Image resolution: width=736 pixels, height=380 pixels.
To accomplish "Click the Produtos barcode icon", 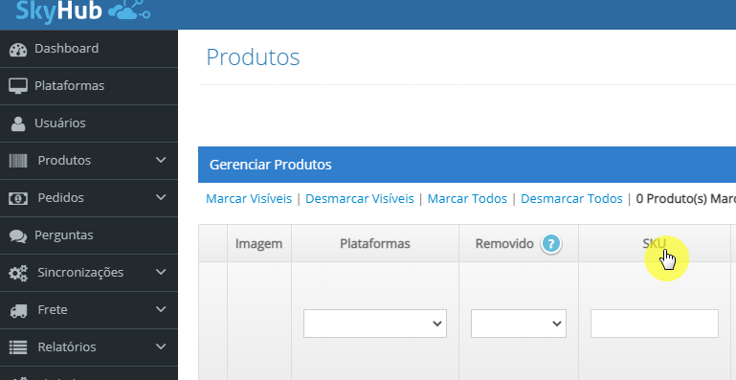I will click(x=18, y=161).
